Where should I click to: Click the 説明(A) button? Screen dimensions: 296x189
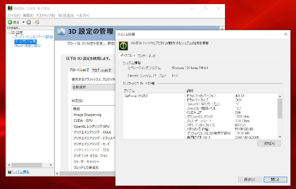[269, 144]
